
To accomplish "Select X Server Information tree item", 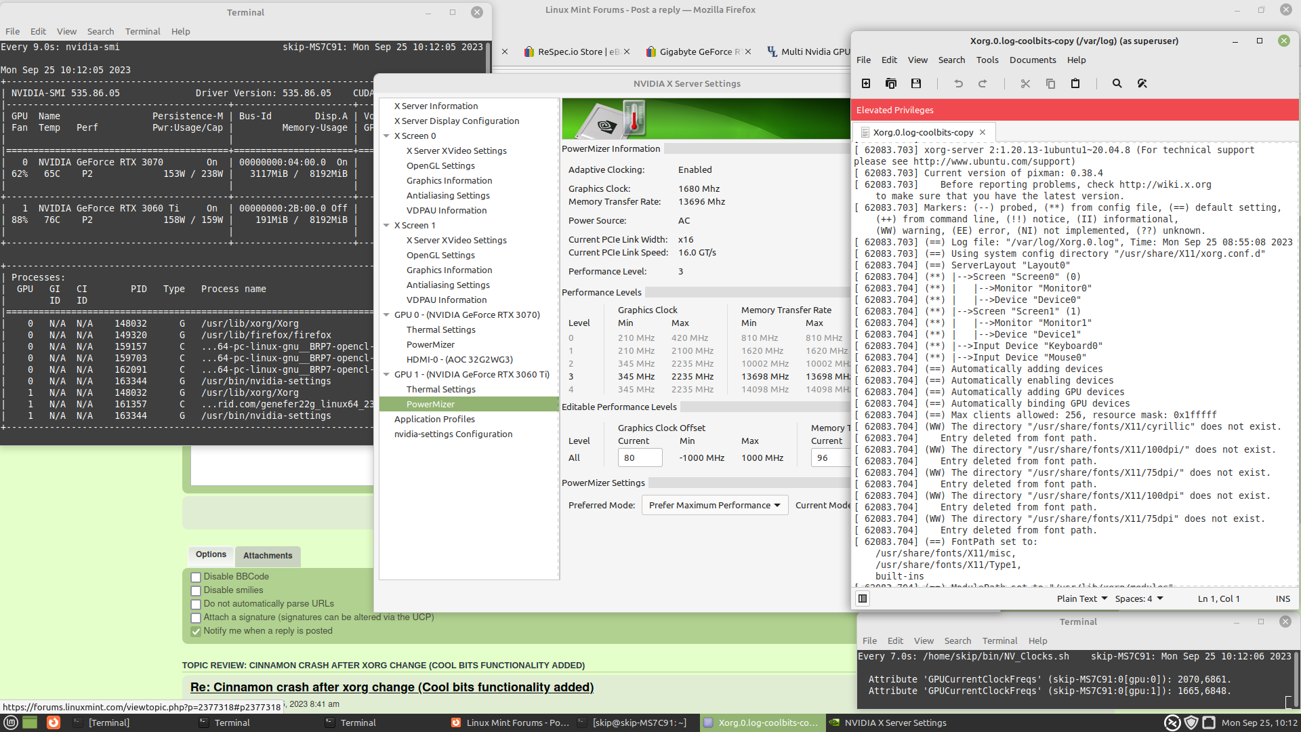I will 436,106.
